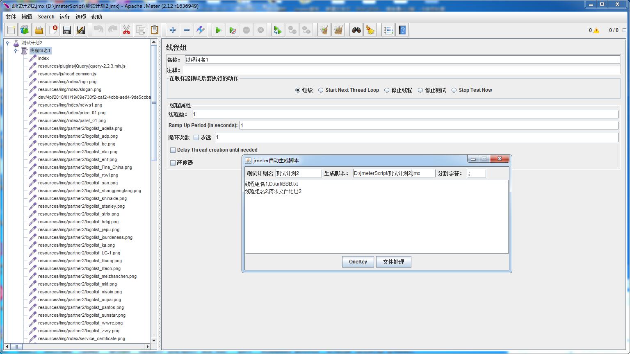
Task: Click the 名称 field with 线程组名1
Action: pyautogui.click(x=402, y=60)
